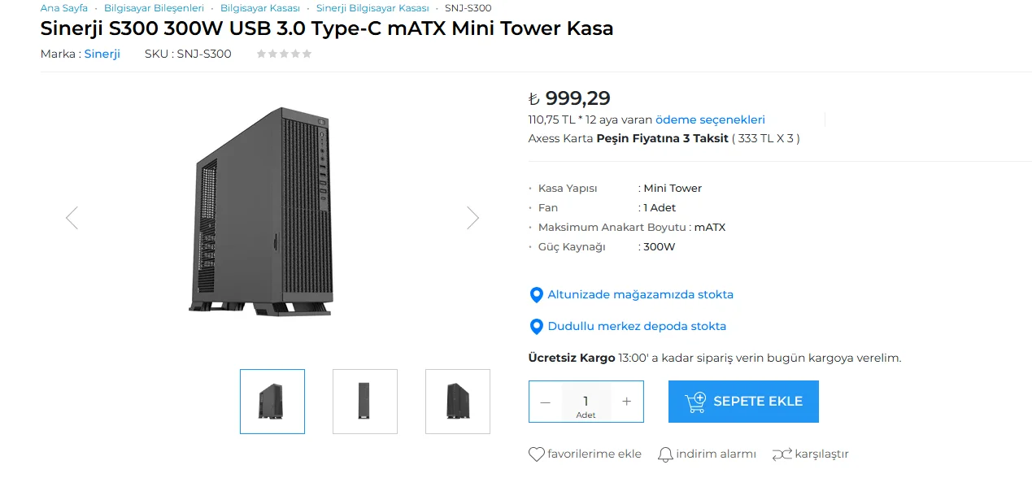Show the previous product image
Screen dimensions: 1032x478
tap(72, 218)
